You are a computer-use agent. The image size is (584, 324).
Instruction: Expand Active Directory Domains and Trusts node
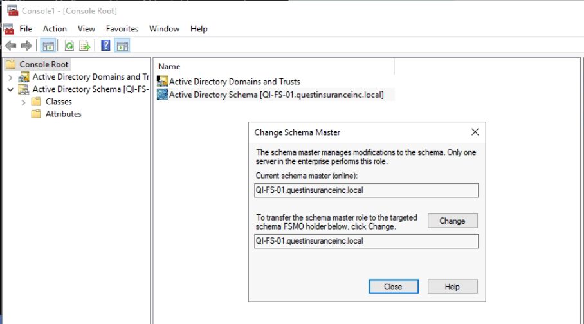(10, 77)
